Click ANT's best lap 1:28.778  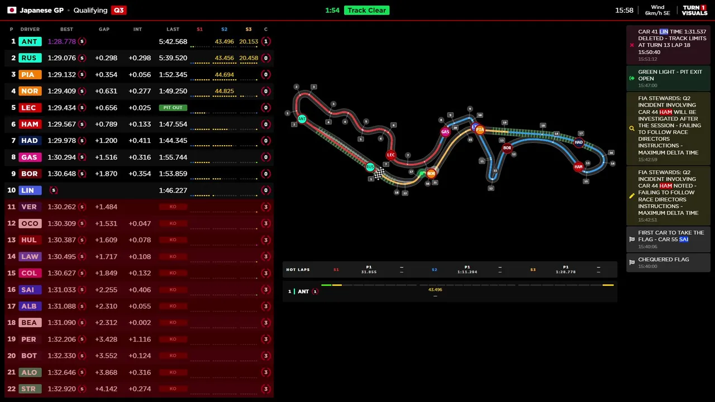[61, 41]
